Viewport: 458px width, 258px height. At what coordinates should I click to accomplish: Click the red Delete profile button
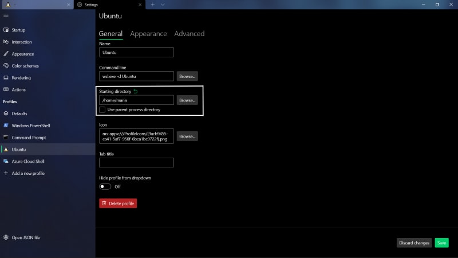pos(118,204)
